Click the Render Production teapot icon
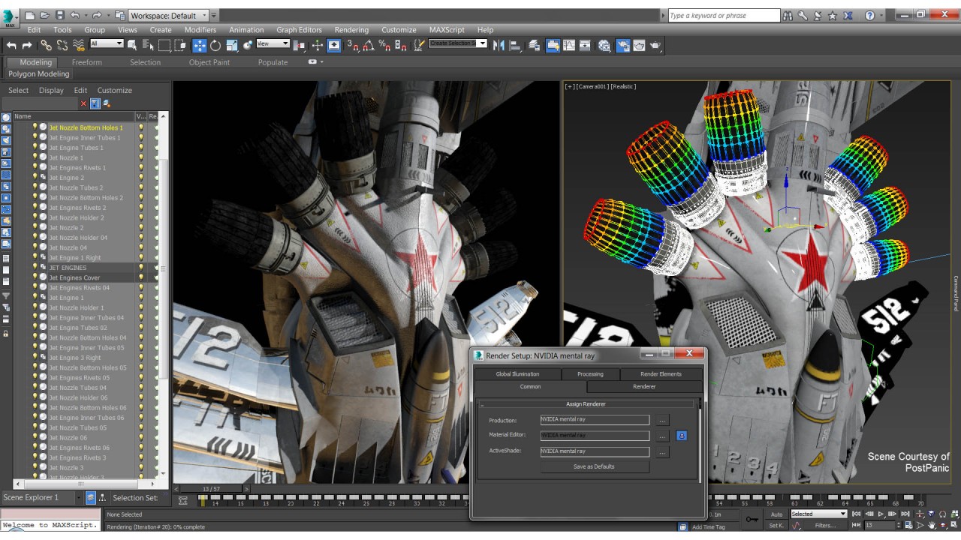Viewport: 961px width, 540px height. pyautogui.click(x=655, y=46)
